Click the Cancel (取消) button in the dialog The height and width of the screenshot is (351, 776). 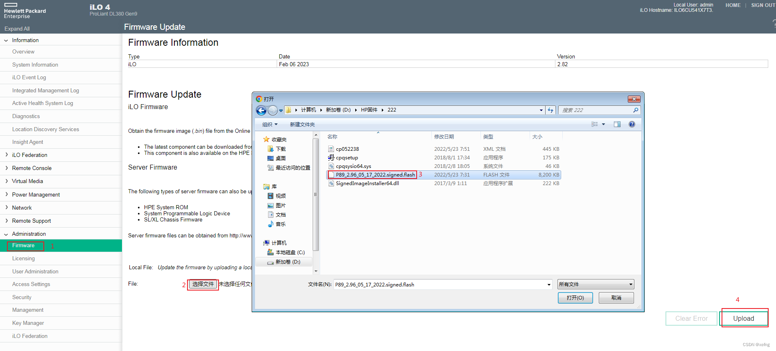(x=616, y=298)
